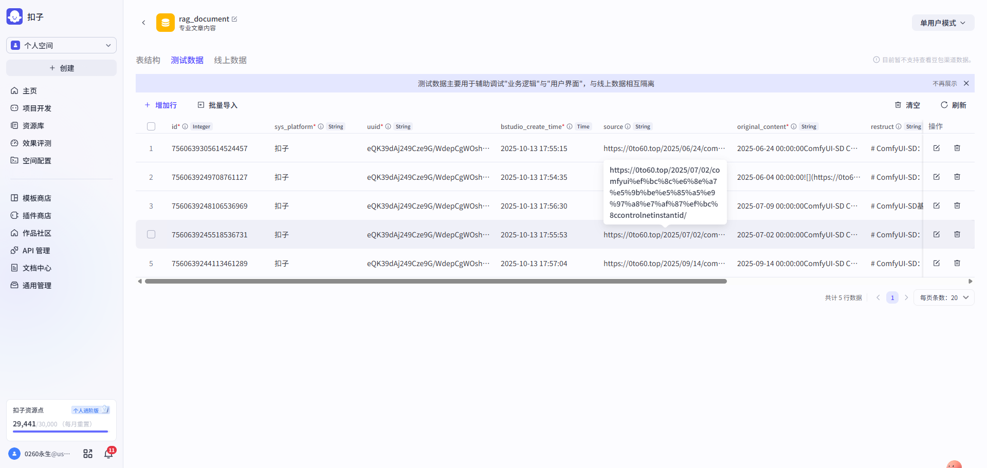
Task: Click the horizontal table scrollbar
Action: click(435, 281)
